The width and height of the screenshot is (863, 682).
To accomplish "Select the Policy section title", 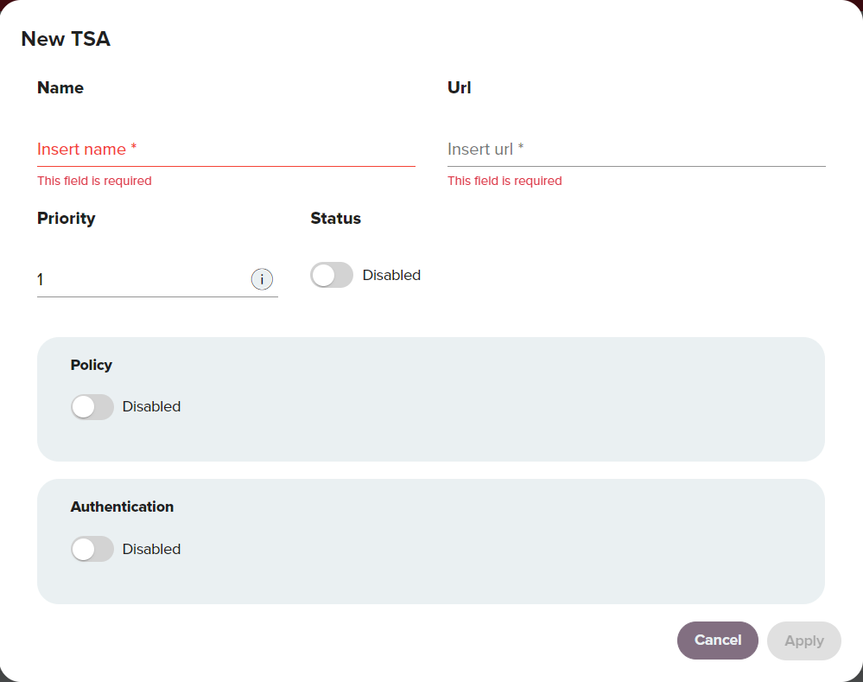I will [92, 366].
